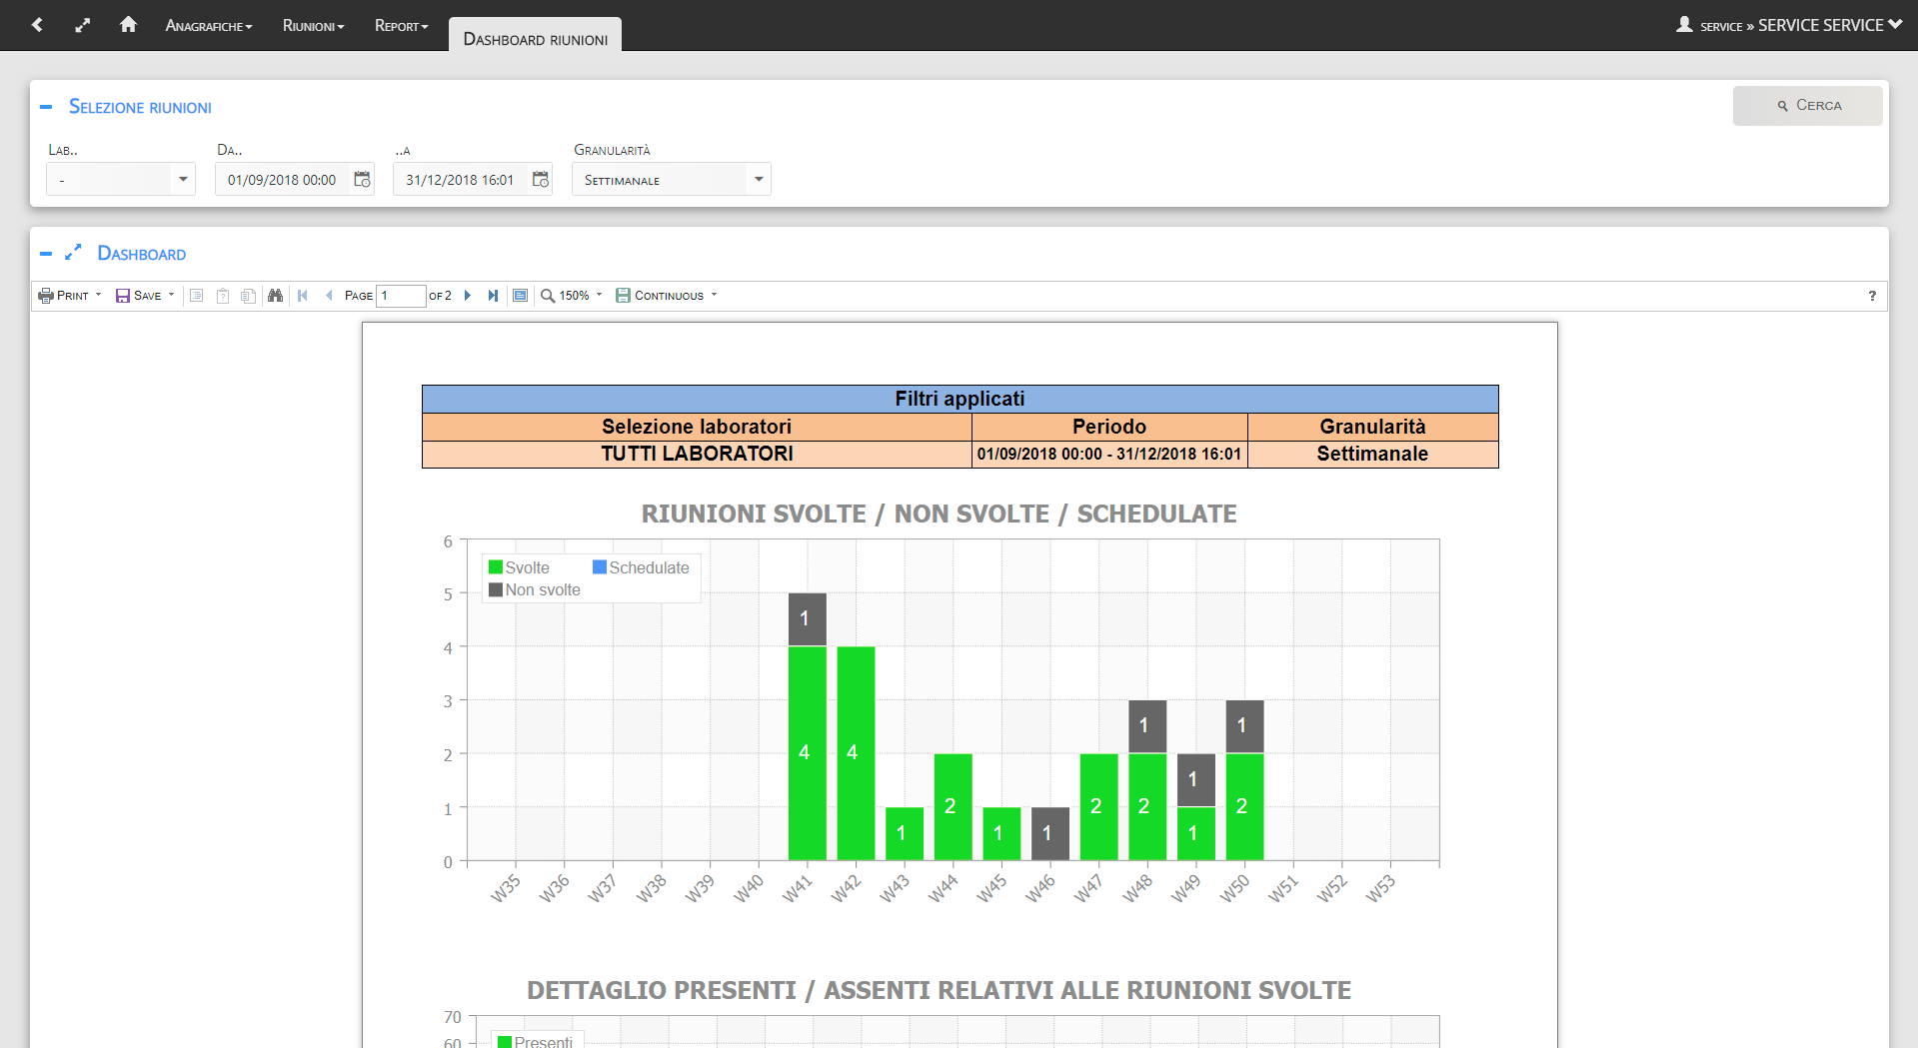Click the gray W46 bar
1918x1048 pixels.
[x=1050, y=833]
